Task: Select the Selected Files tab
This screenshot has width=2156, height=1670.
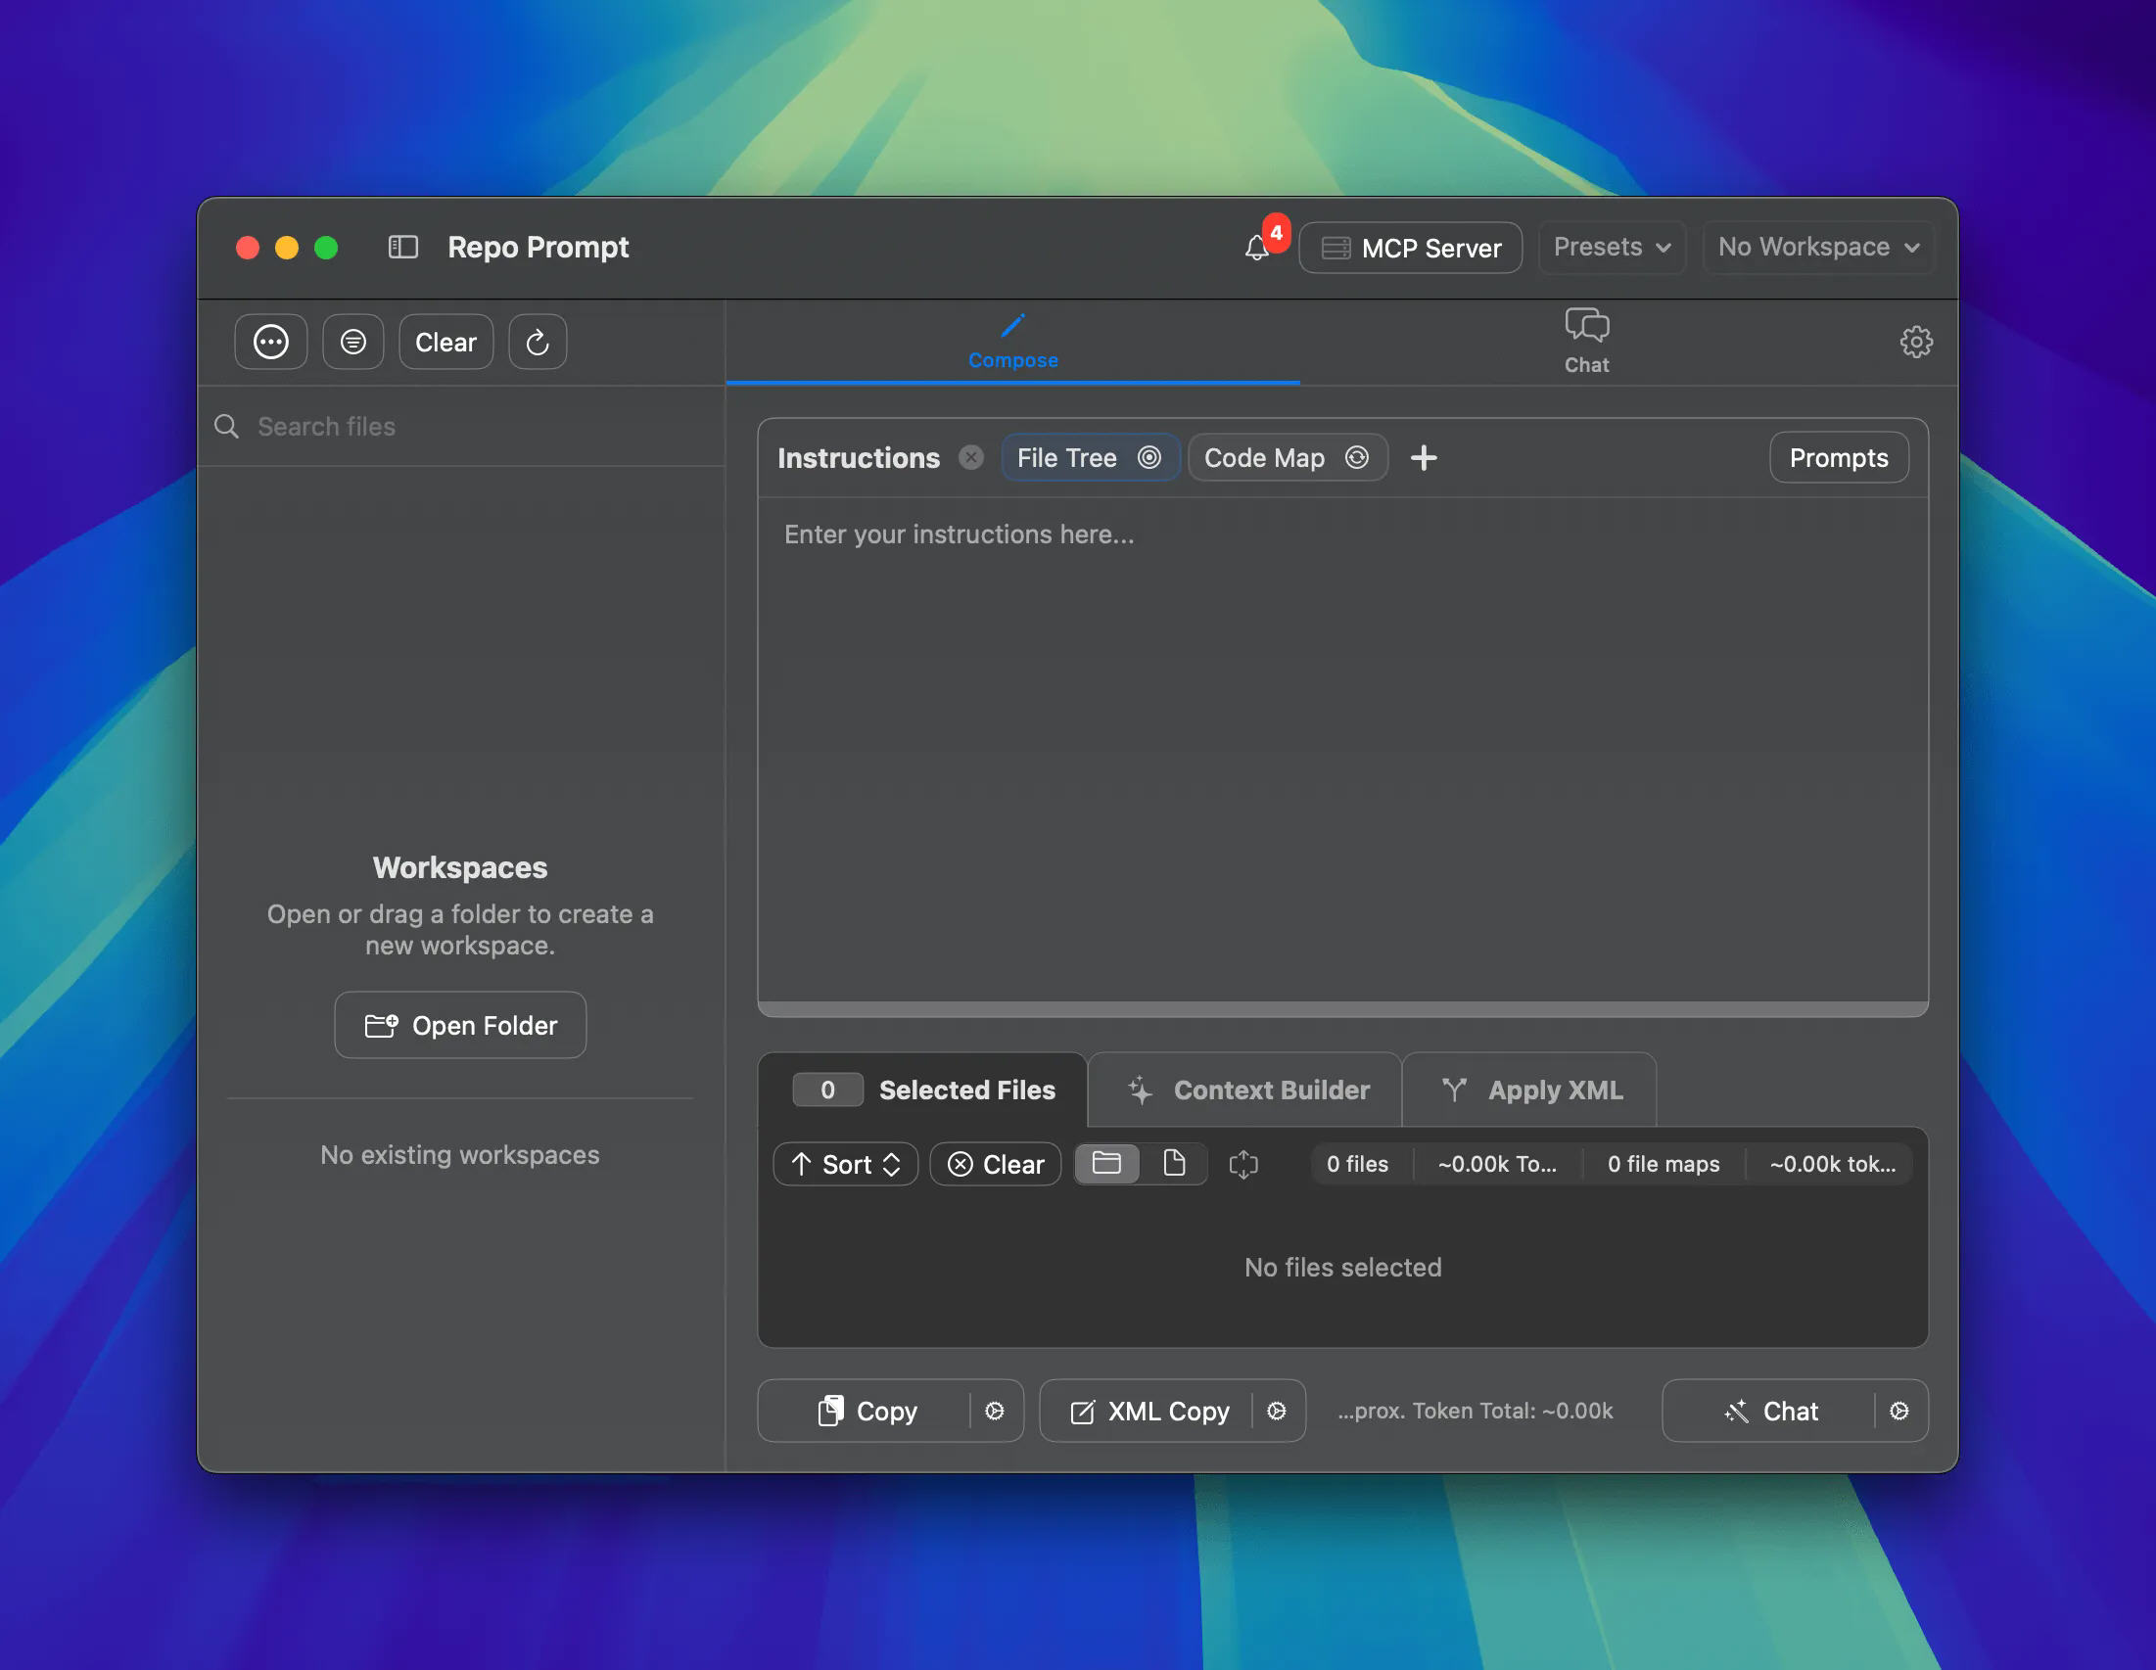Action: tap(923, 1090)
